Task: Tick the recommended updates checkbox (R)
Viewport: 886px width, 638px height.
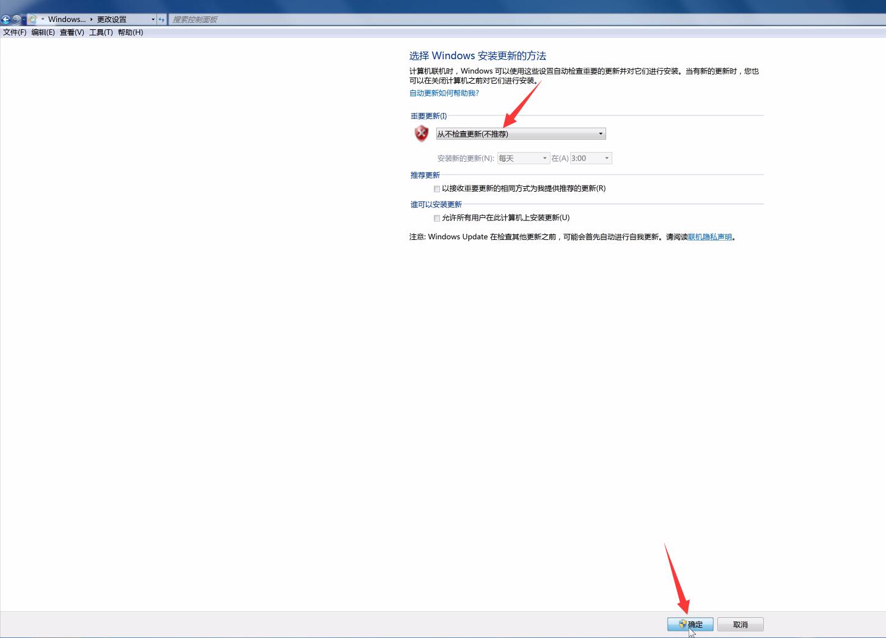Action: [437, 189]
